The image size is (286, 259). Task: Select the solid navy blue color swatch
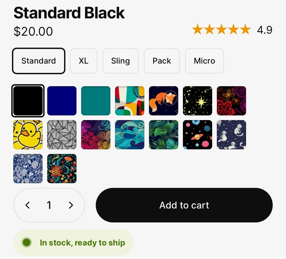(x=62, y=101)
